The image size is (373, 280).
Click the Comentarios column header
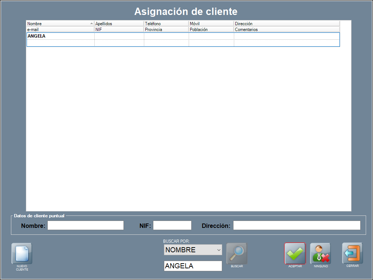click(x=287, y=30)
